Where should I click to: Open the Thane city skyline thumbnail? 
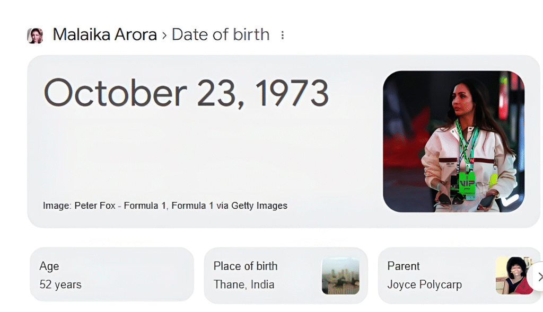[340, 275]
